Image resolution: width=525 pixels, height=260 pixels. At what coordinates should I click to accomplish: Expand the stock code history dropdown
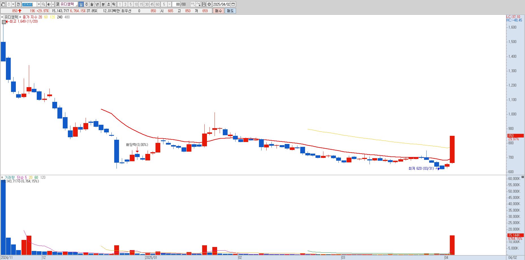pos(39,4)
